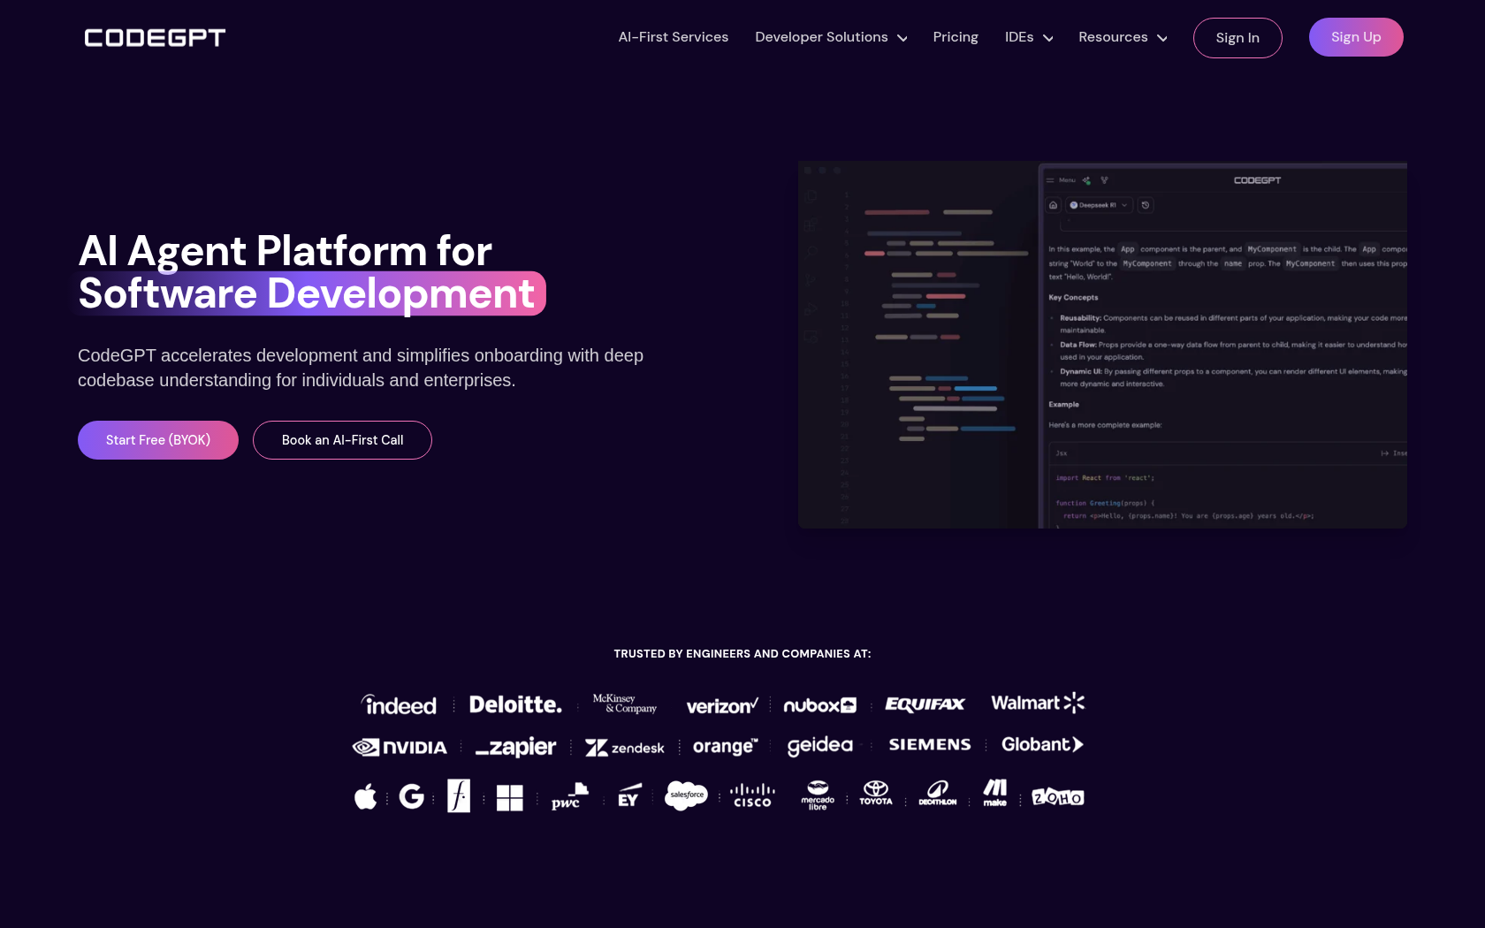Image resolution: width=1485 pixels, height=928 pixels.
Task: Open the IDEs dropdown menu
Action: pos(1029,37)
